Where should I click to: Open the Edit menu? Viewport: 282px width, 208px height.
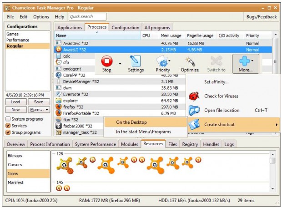click(23, 17)
